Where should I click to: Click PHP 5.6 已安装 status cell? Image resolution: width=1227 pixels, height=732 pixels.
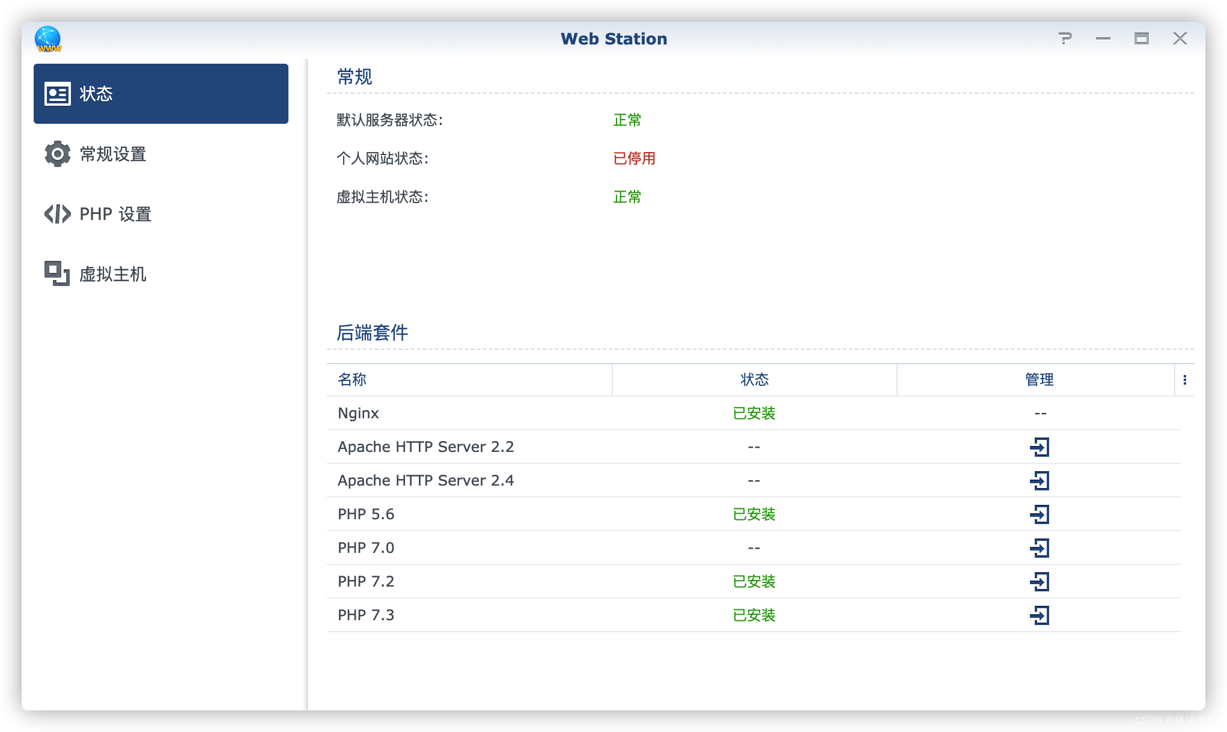(x=754, y=514)
